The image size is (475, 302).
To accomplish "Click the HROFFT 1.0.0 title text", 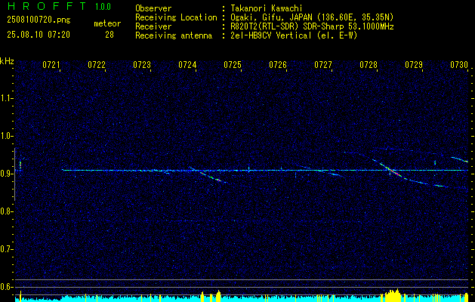I will 59,6.
